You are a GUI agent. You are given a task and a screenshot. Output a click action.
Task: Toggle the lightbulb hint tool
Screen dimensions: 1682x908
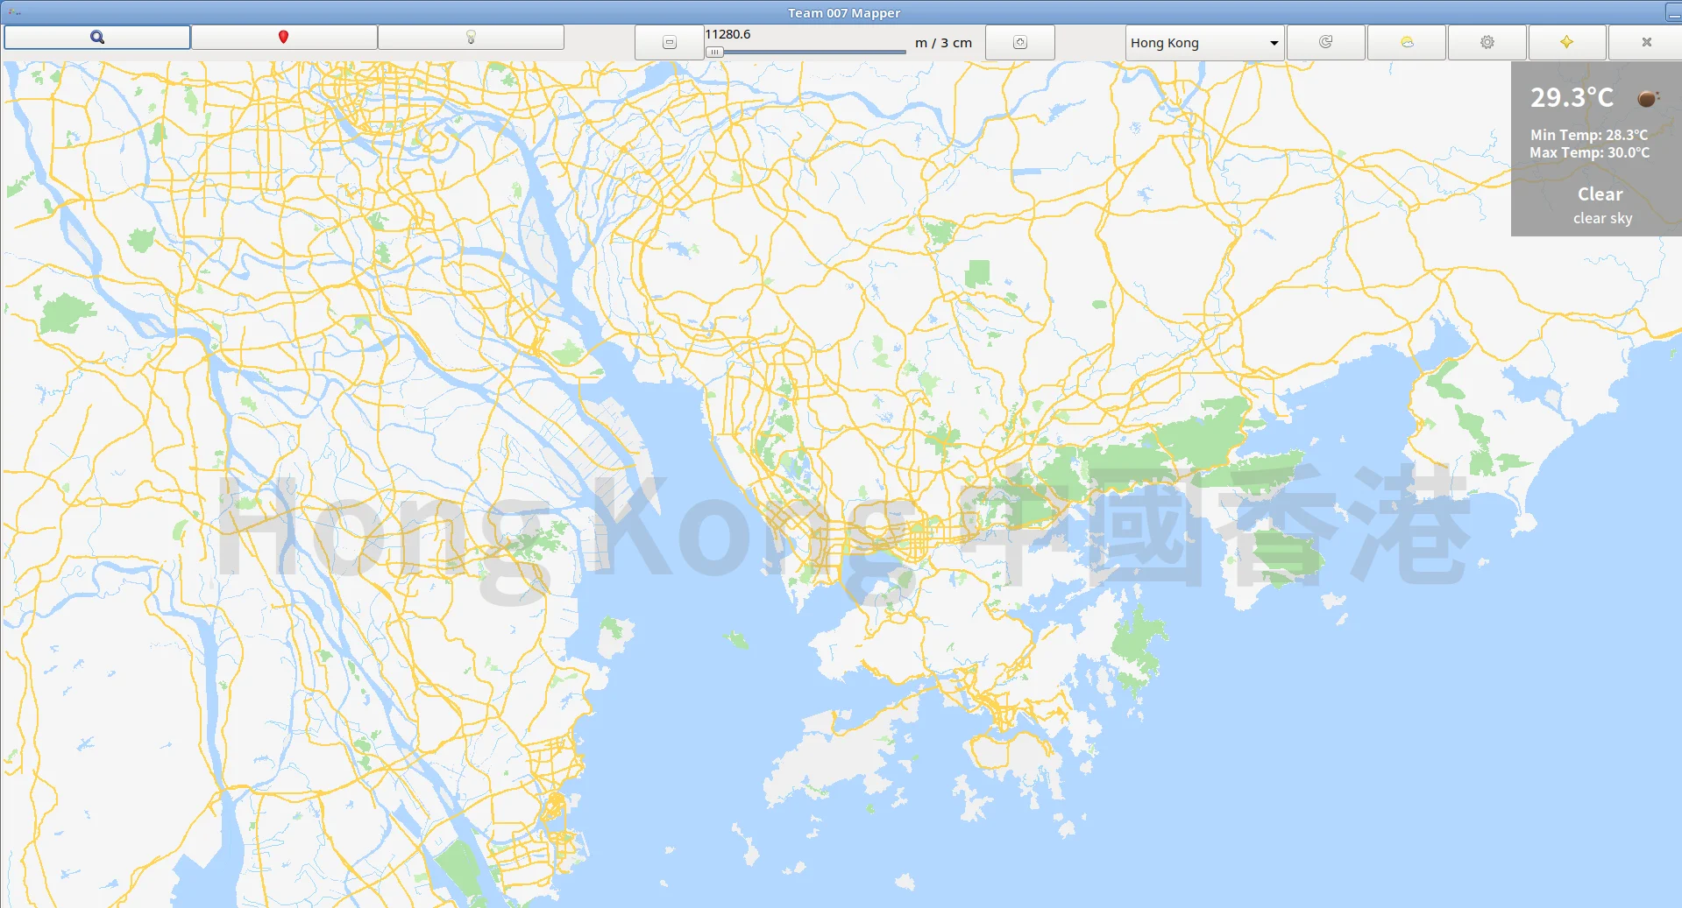click(471, 37)
